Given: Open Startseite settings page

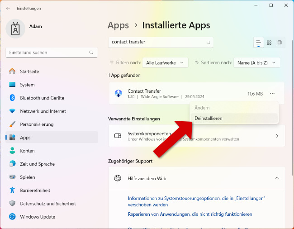Looking at the screenshot, I should click(52, 72).
